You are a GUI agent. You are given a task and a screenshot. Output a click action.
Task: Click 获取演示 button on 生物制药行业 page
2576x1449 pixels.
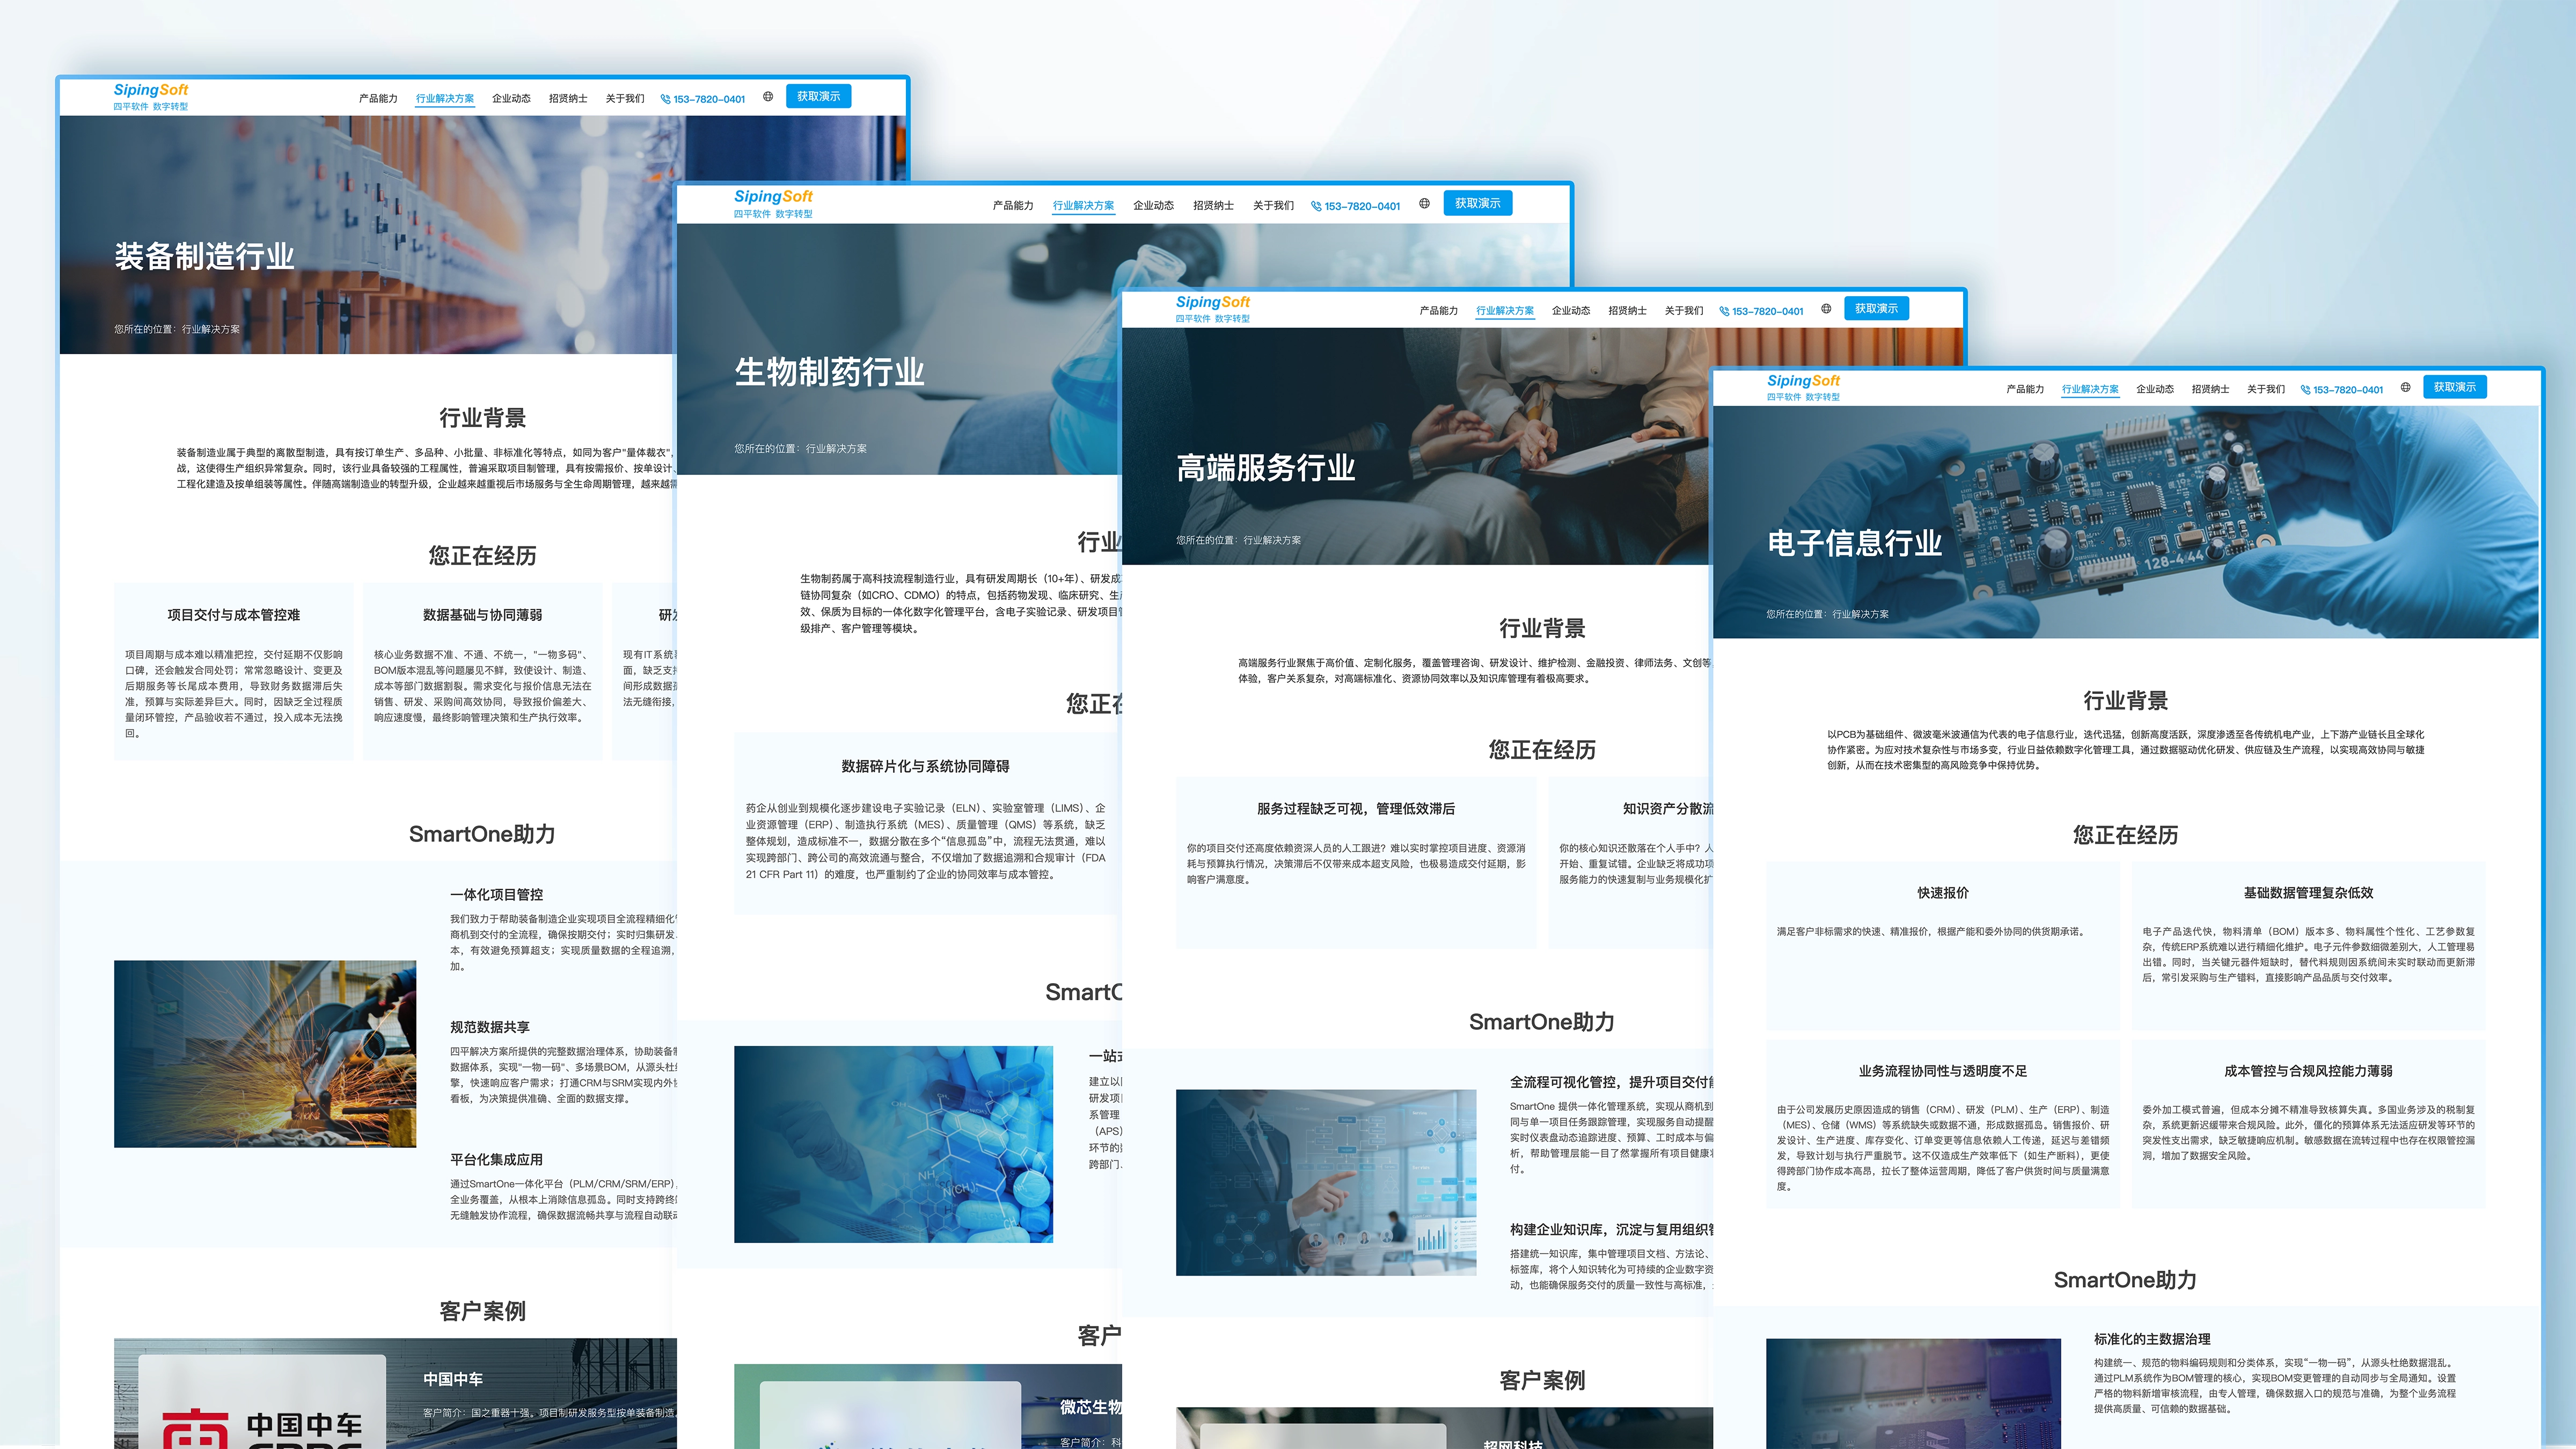click(x=1477, y=204)
